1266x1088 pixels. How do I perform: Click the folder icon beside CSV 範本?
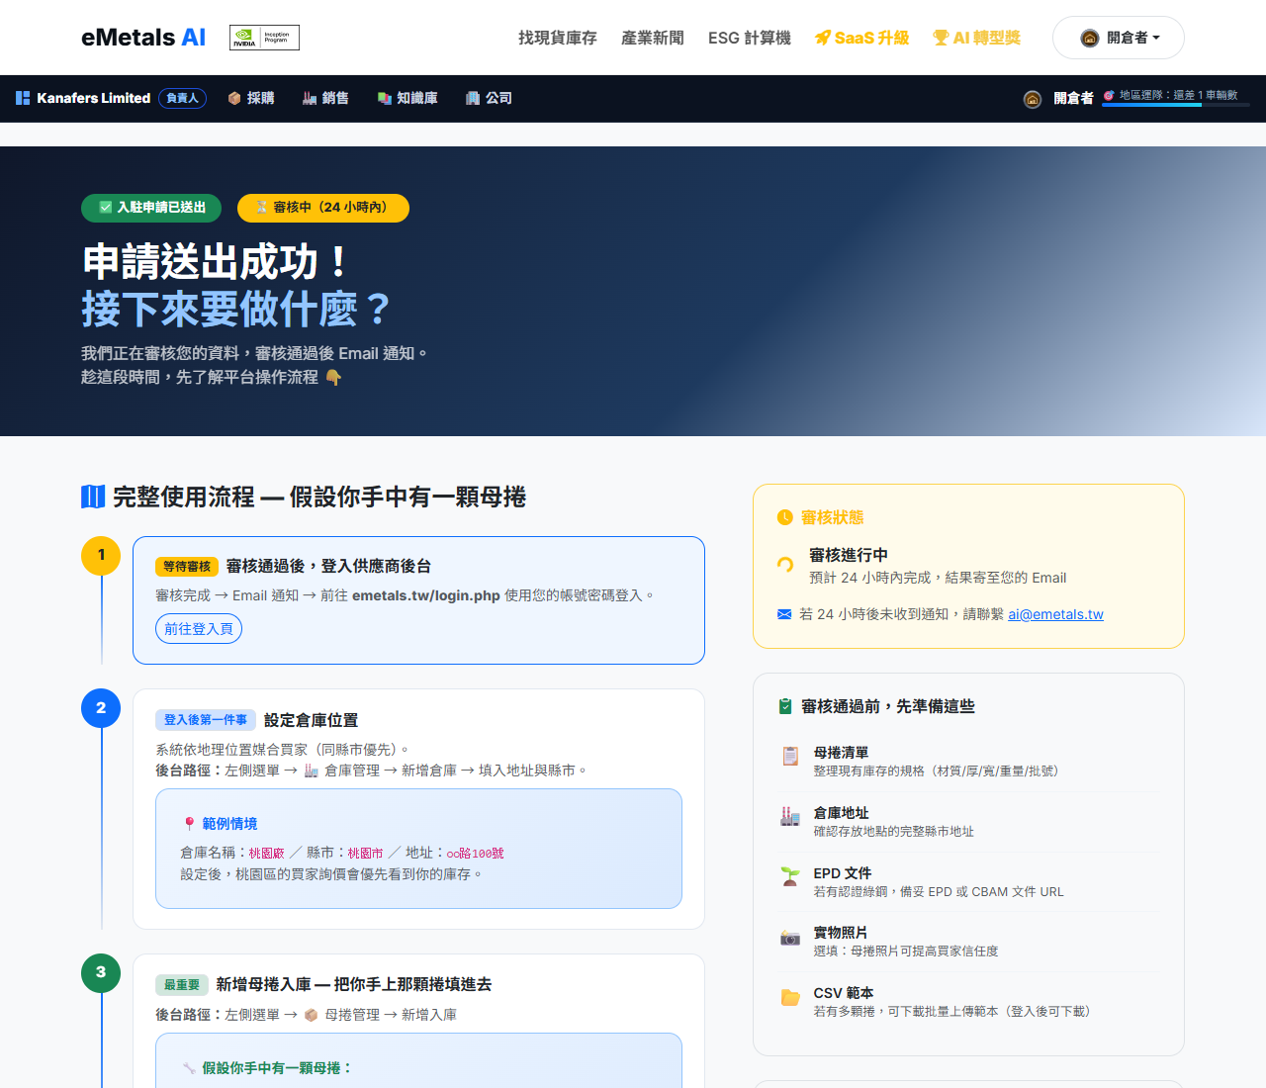tap(790, 997)
